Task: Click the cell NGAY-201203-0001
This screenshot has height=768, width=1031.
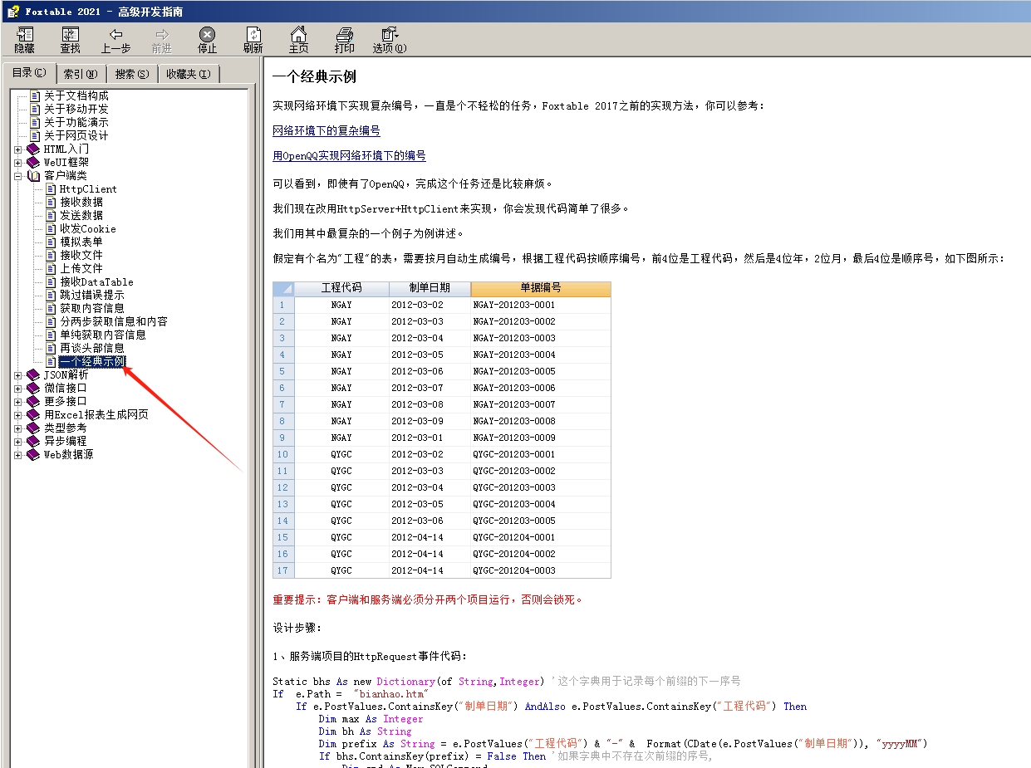Action: click(x=540, y=305)
